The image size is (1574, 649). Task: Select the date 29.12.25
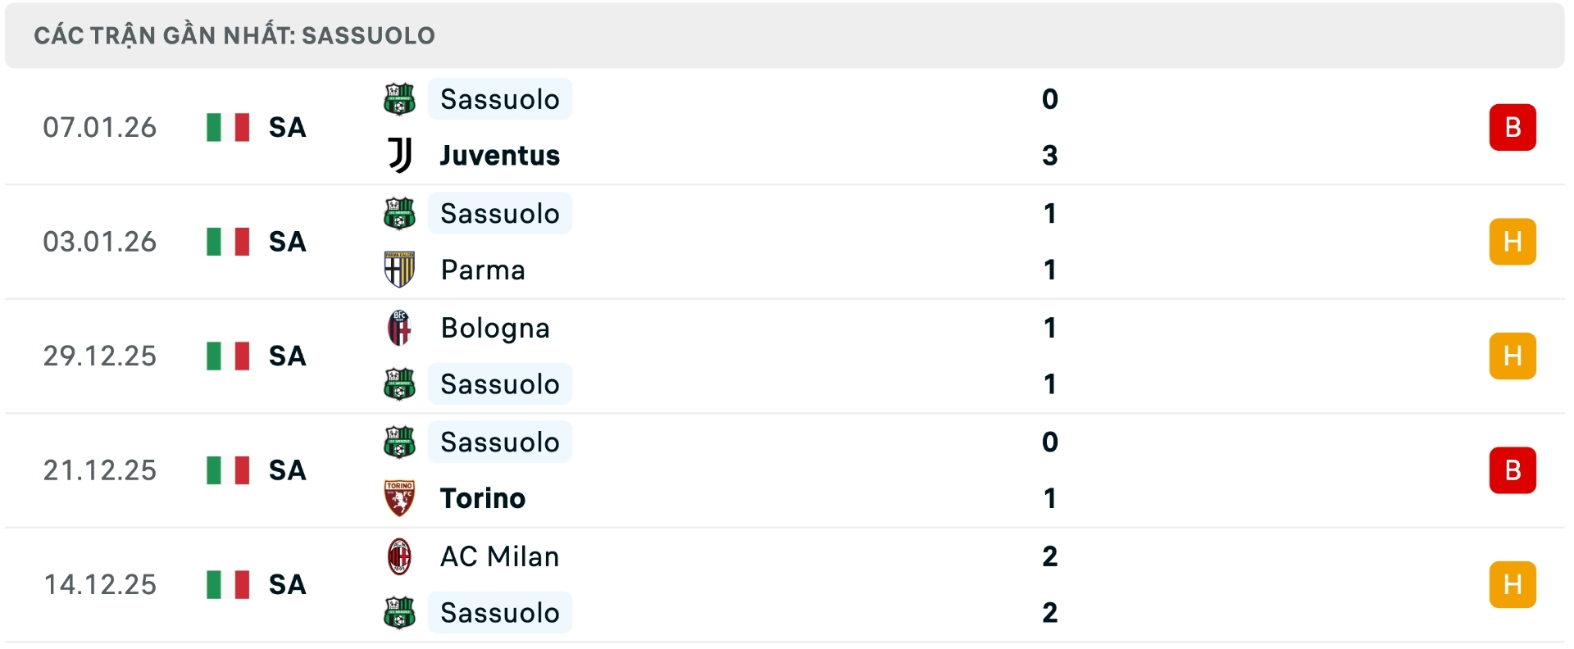[100, 356]
